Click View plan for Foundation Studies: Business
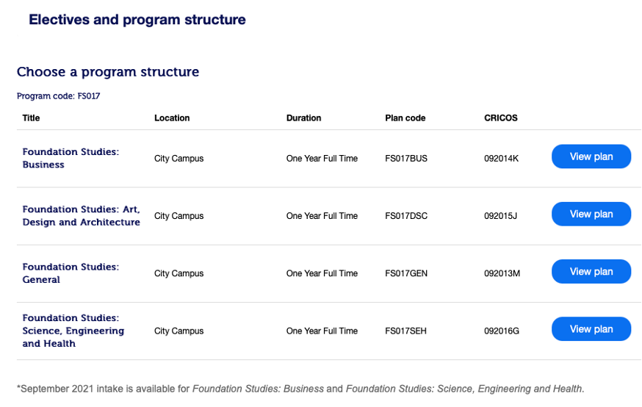 [591, 156]
